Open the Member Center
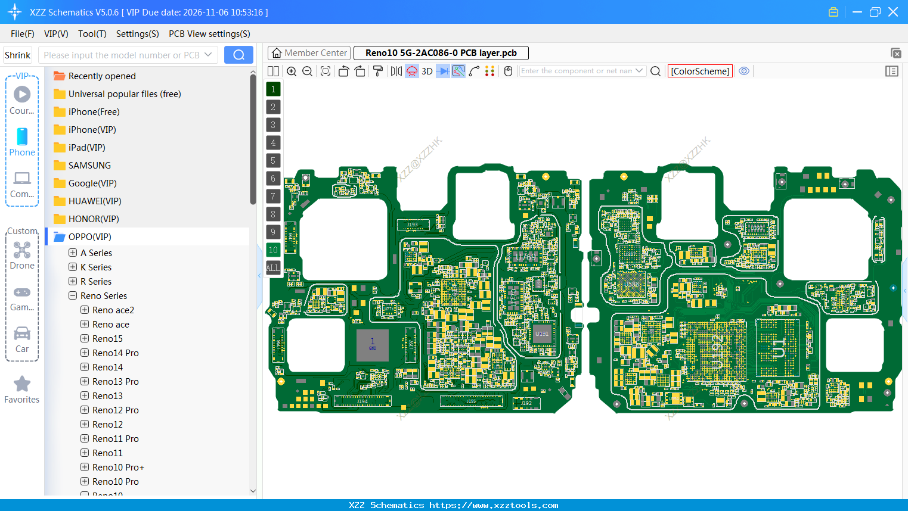This screenshot has width=908, height=511. click(309, 52)
